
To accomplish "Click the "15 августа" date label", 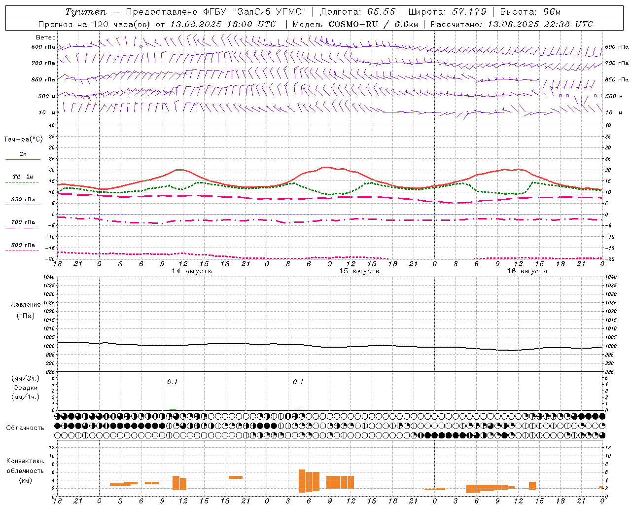I will tap(359, 271).
